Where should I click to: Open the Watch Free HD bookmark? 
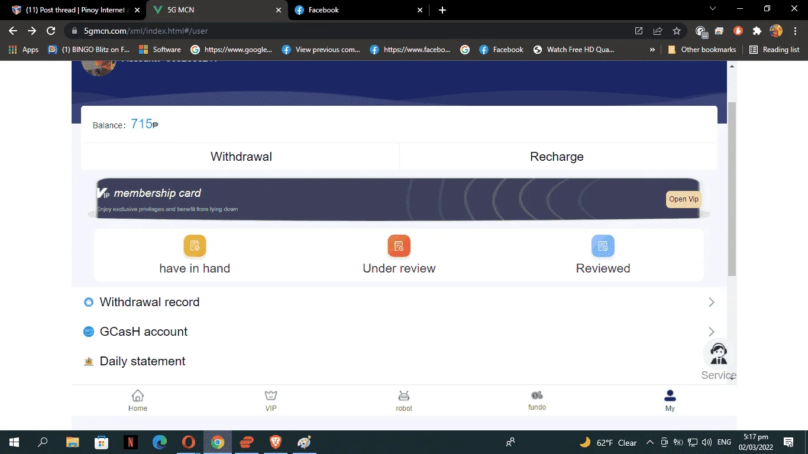pyautogui.click(x=574, y=50)
